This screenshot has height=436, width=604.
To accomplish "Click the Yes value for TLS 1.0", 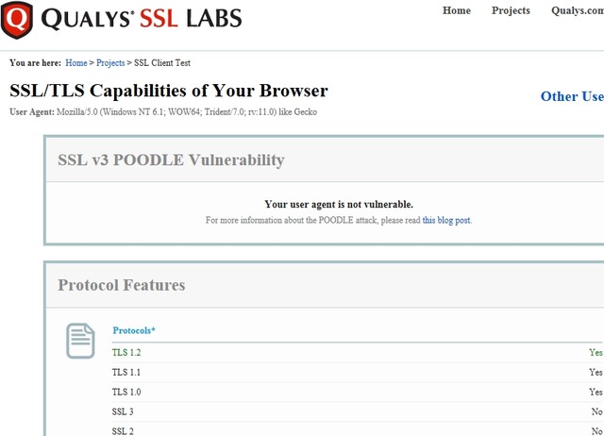I will (596, 392).
